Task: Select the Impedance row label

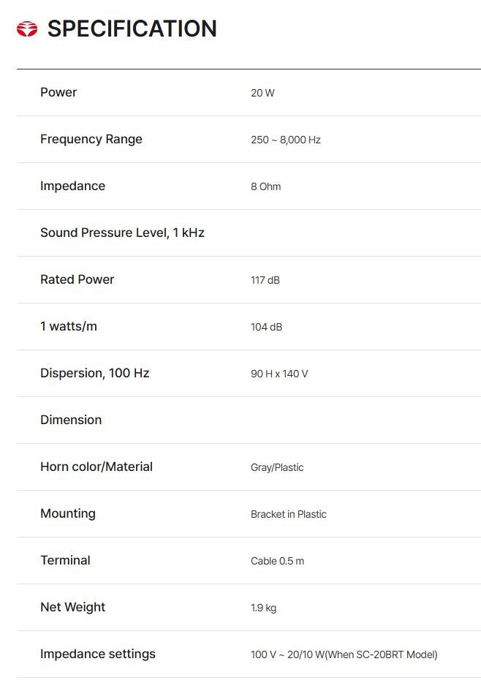Action: (72, 186)
